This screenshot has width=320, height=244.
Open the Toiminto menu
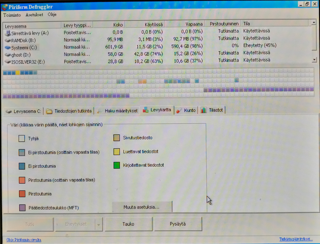(12, 15)
